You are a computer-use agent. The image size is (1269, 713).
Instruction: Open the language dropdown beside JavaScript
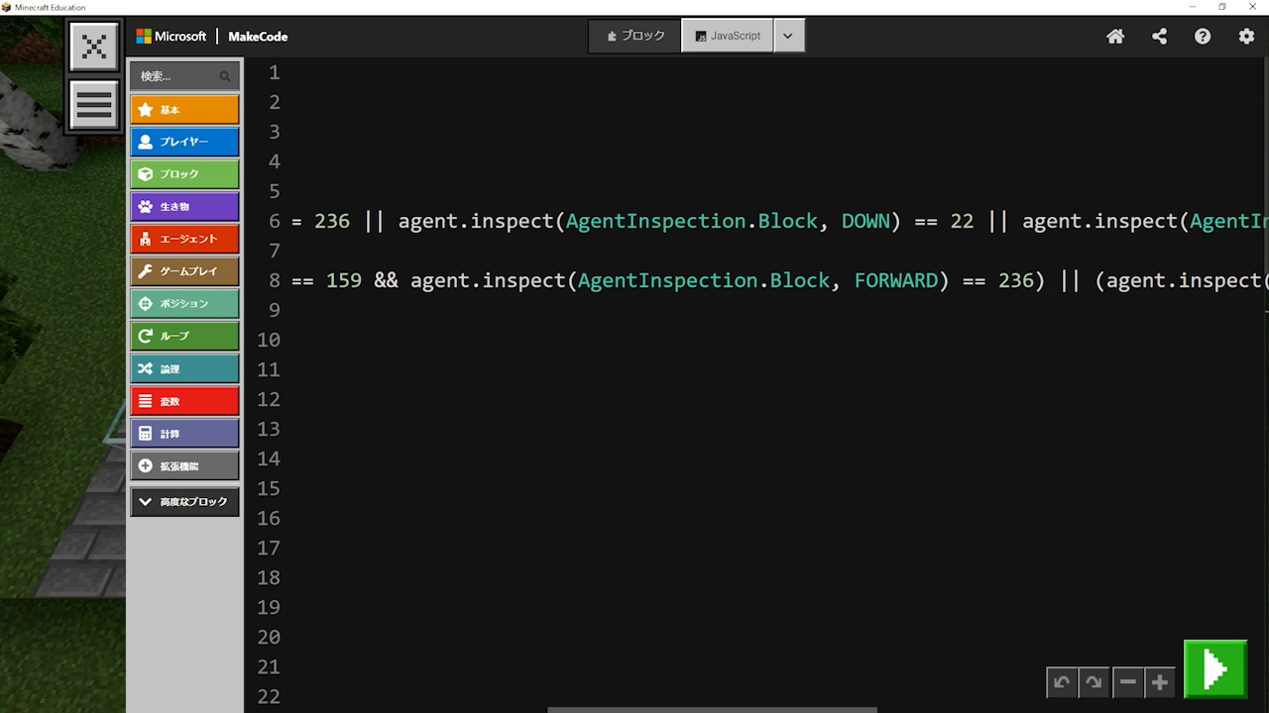click(x=788, y=36)
